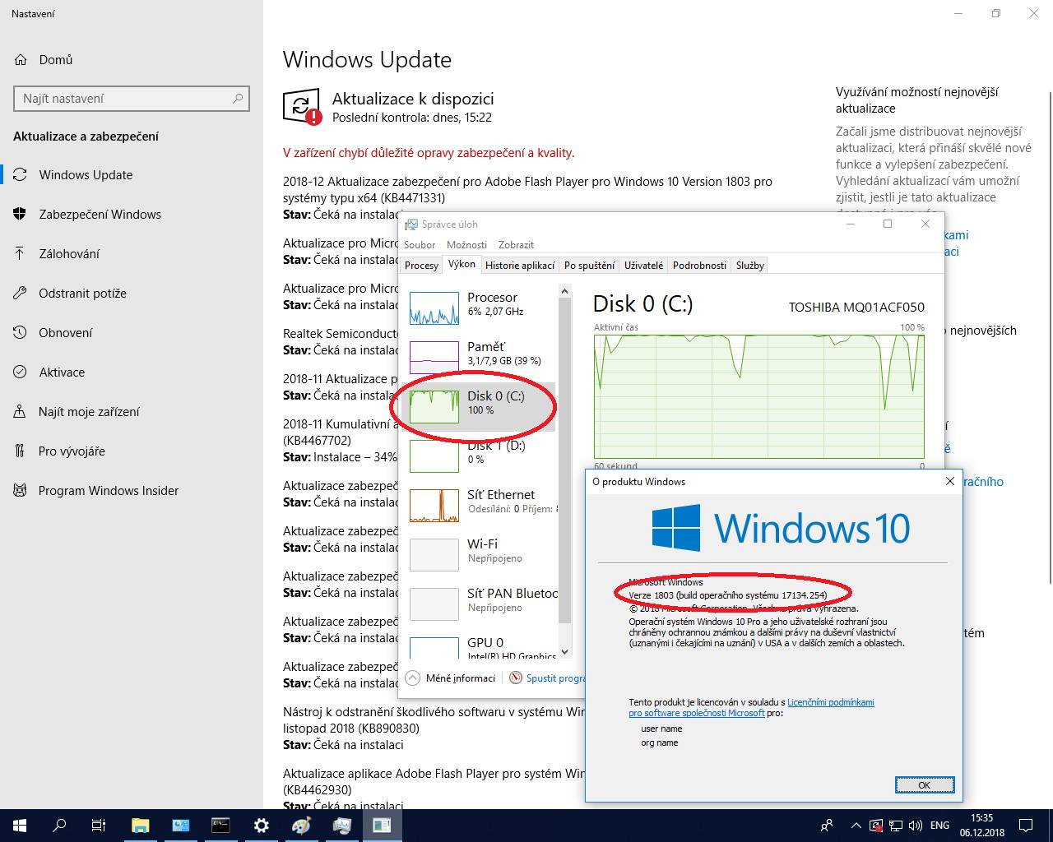
Task: Open Command Prompt taskbar icon
Action: click(220, 826)
